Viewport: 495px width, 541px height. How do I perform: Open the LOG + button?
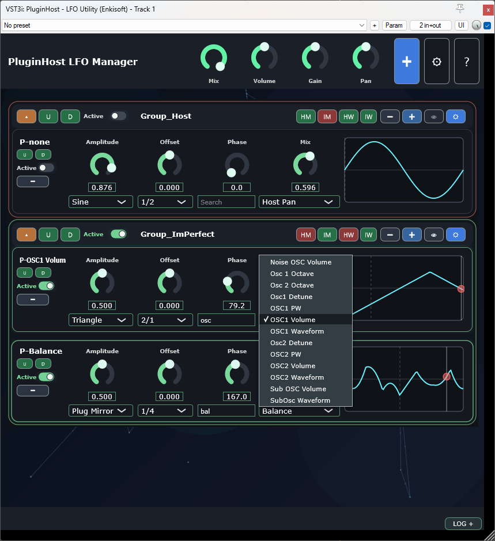(x=463, y=524)
